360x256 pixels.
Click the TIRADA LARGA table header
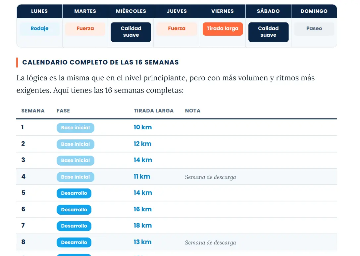(x=154, y=111)
